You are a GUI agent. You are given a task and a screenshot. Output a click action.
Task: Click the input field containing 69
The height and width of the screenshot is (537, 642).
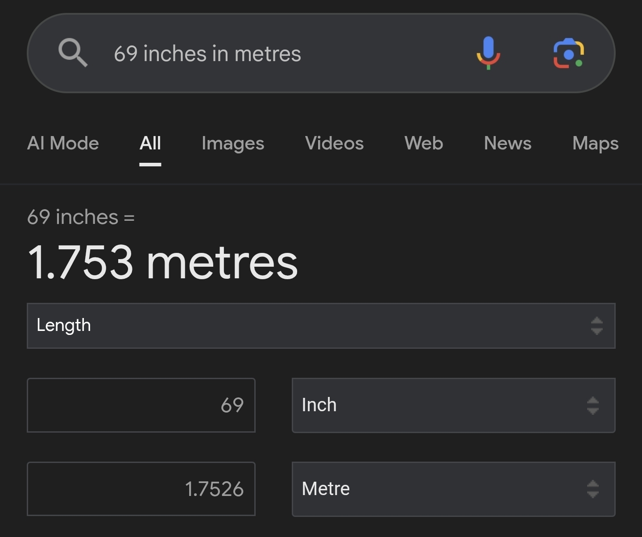[x=141, y=405]
